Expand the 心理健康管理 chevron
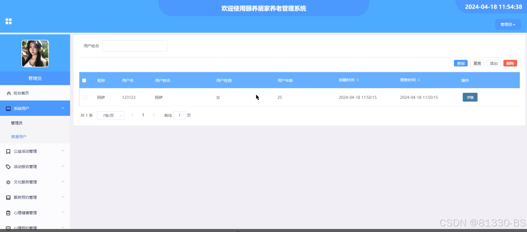 point(63,212)
